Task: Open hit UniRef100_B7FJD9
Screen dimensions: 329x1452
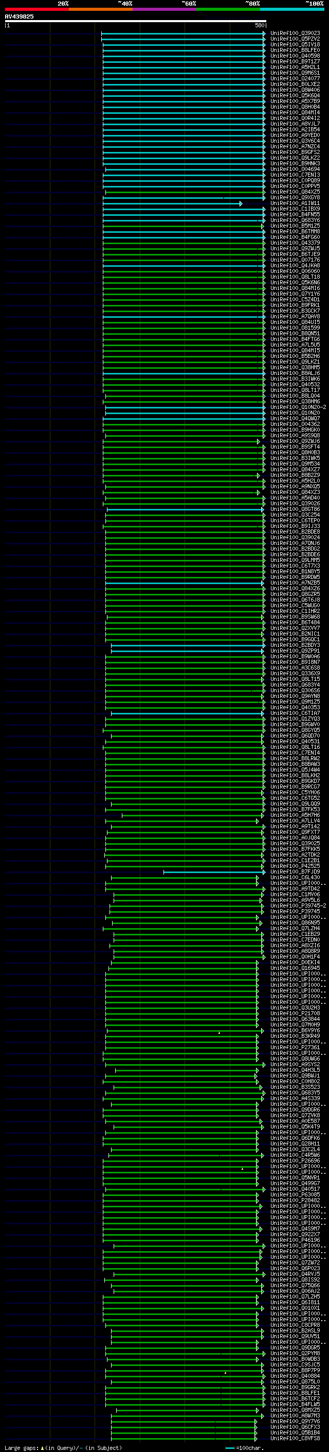Action: [295, 872]
